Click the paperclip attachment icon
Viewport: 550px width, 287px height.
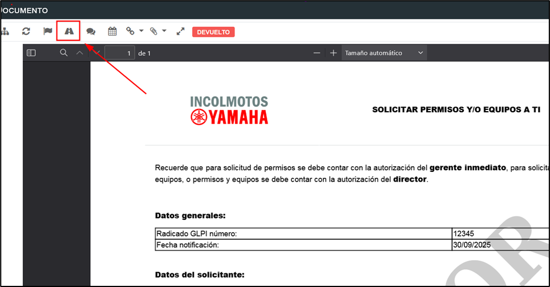pyautogui.click(x=153, y=31)
